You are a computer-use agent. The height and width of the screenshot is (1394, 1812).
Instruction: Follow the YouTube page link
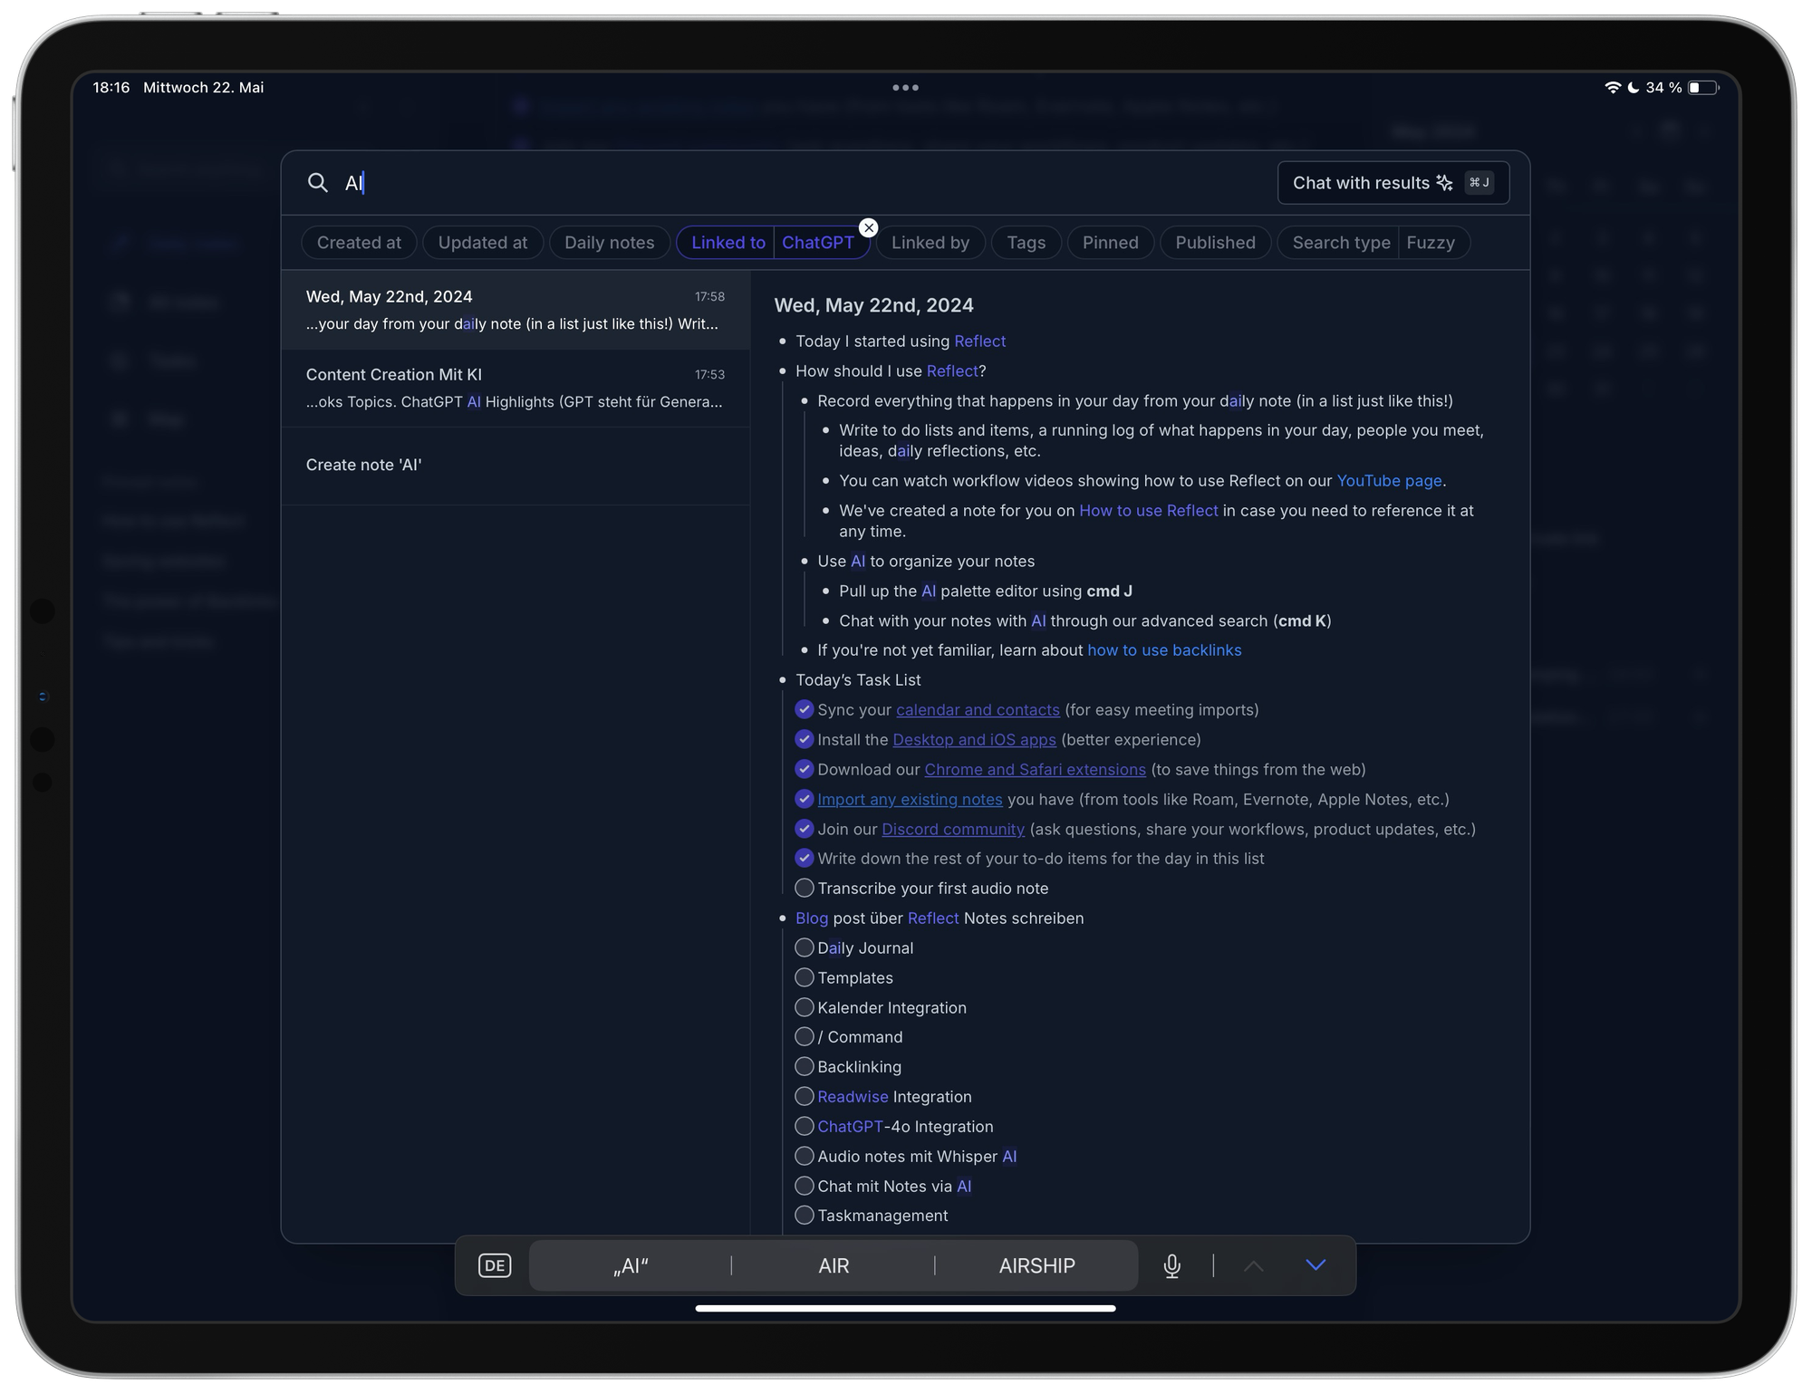click(x=1389, y=480)
